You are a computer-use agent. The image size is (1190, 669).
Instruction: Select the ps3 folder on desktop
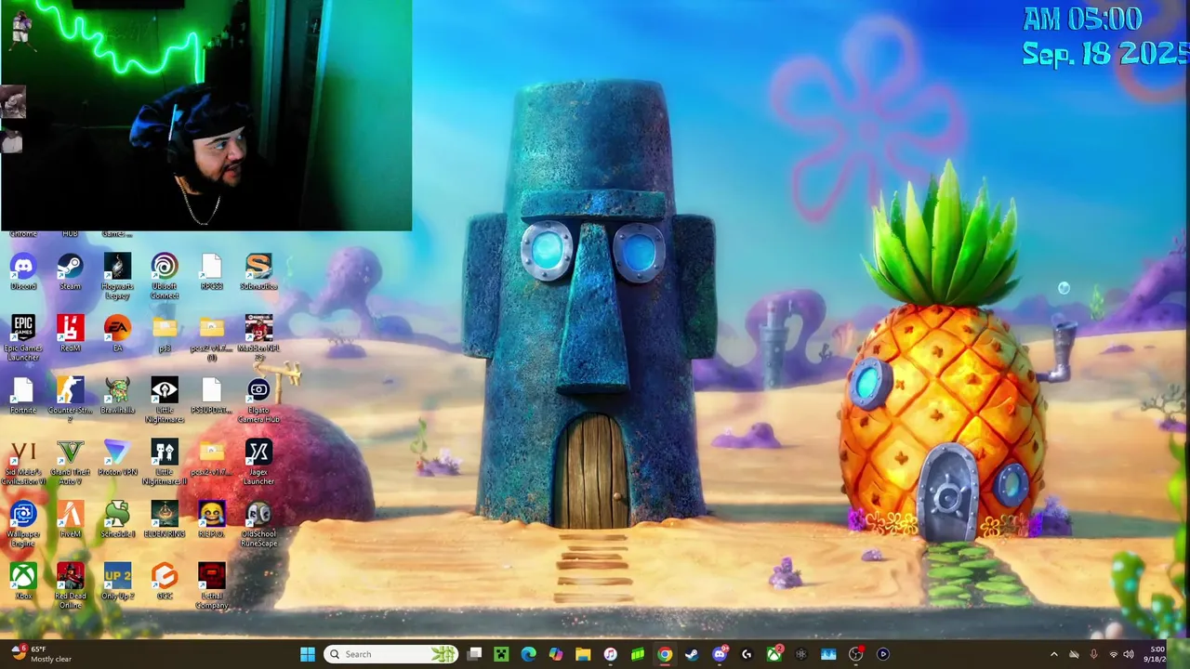point(165,334)
